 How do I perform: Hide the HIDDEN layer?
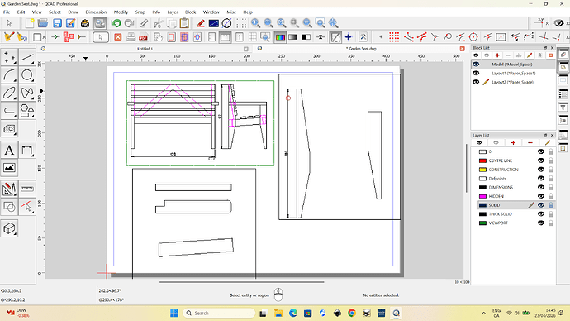(x=541, y=196)
